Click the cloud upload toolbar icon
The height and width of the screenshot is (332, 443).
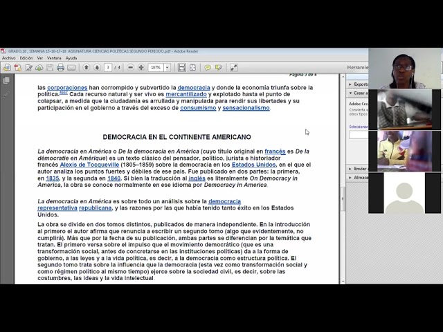(x=39, y=68)
